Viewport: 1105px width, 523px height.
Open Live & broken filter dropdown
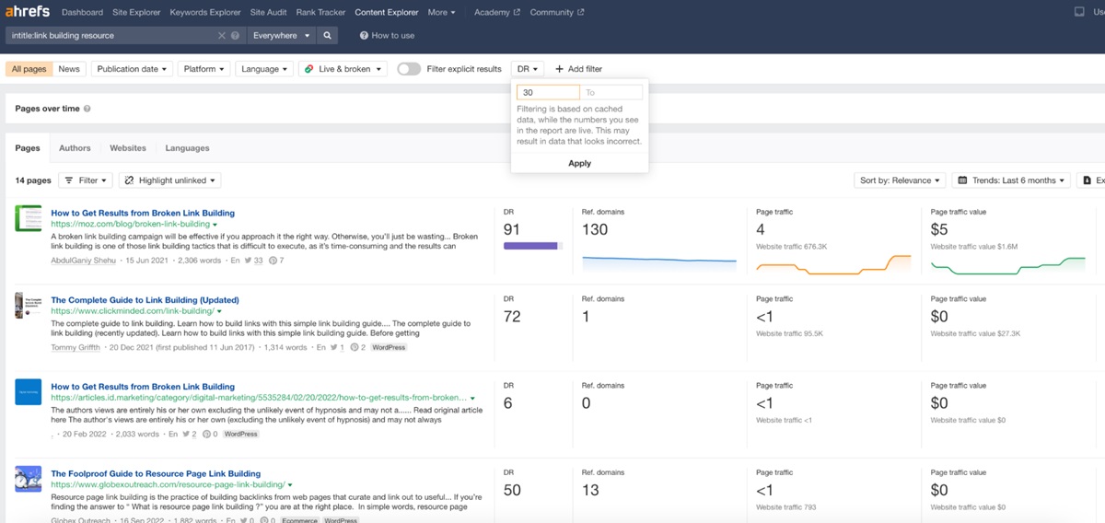(343, 69)
